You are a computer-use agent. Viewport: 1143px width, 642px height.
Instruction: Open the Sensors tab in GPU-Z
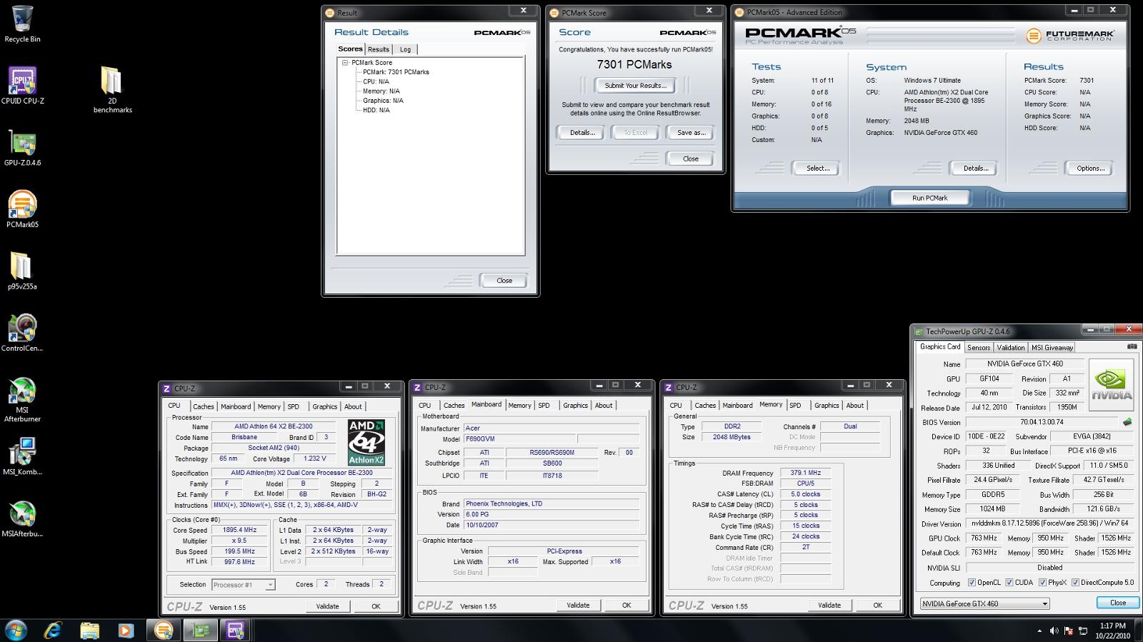(979, 348)
